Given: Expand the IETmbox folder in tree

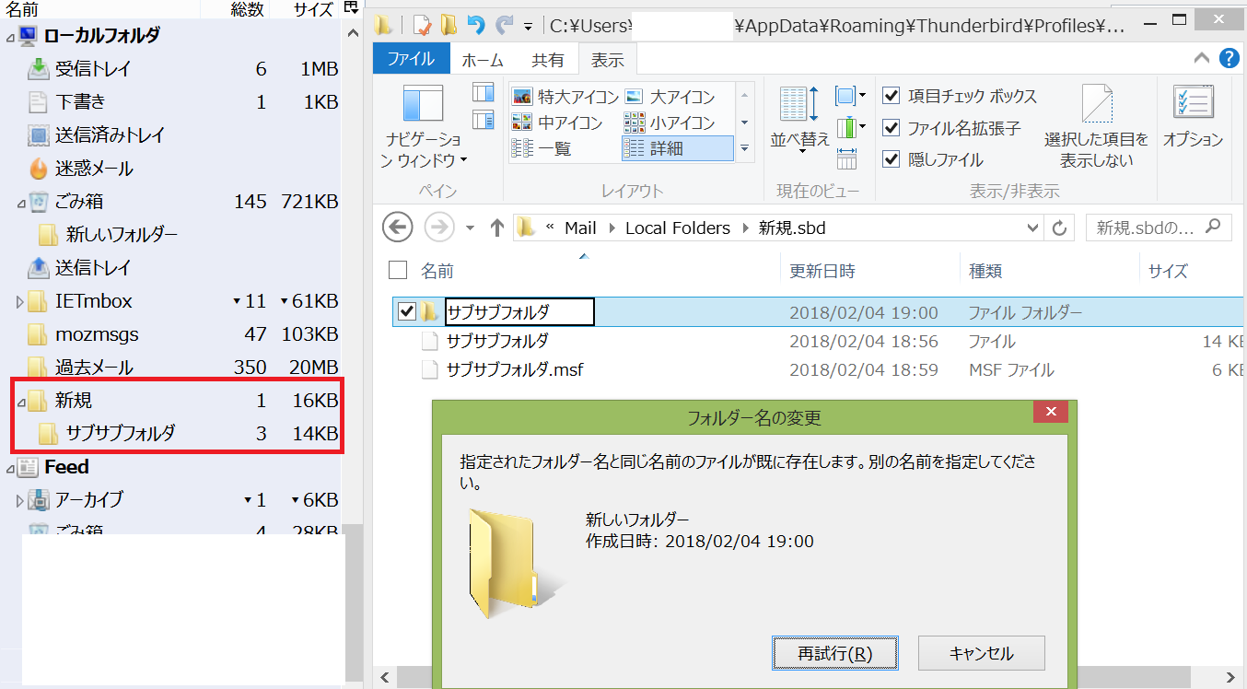Looking at the screenshot, I should 20,301.
